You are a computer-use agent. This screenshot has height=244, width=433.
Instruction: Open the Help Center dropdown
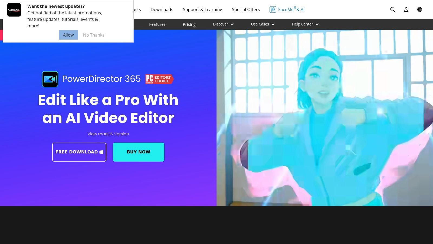pos(305,24)
